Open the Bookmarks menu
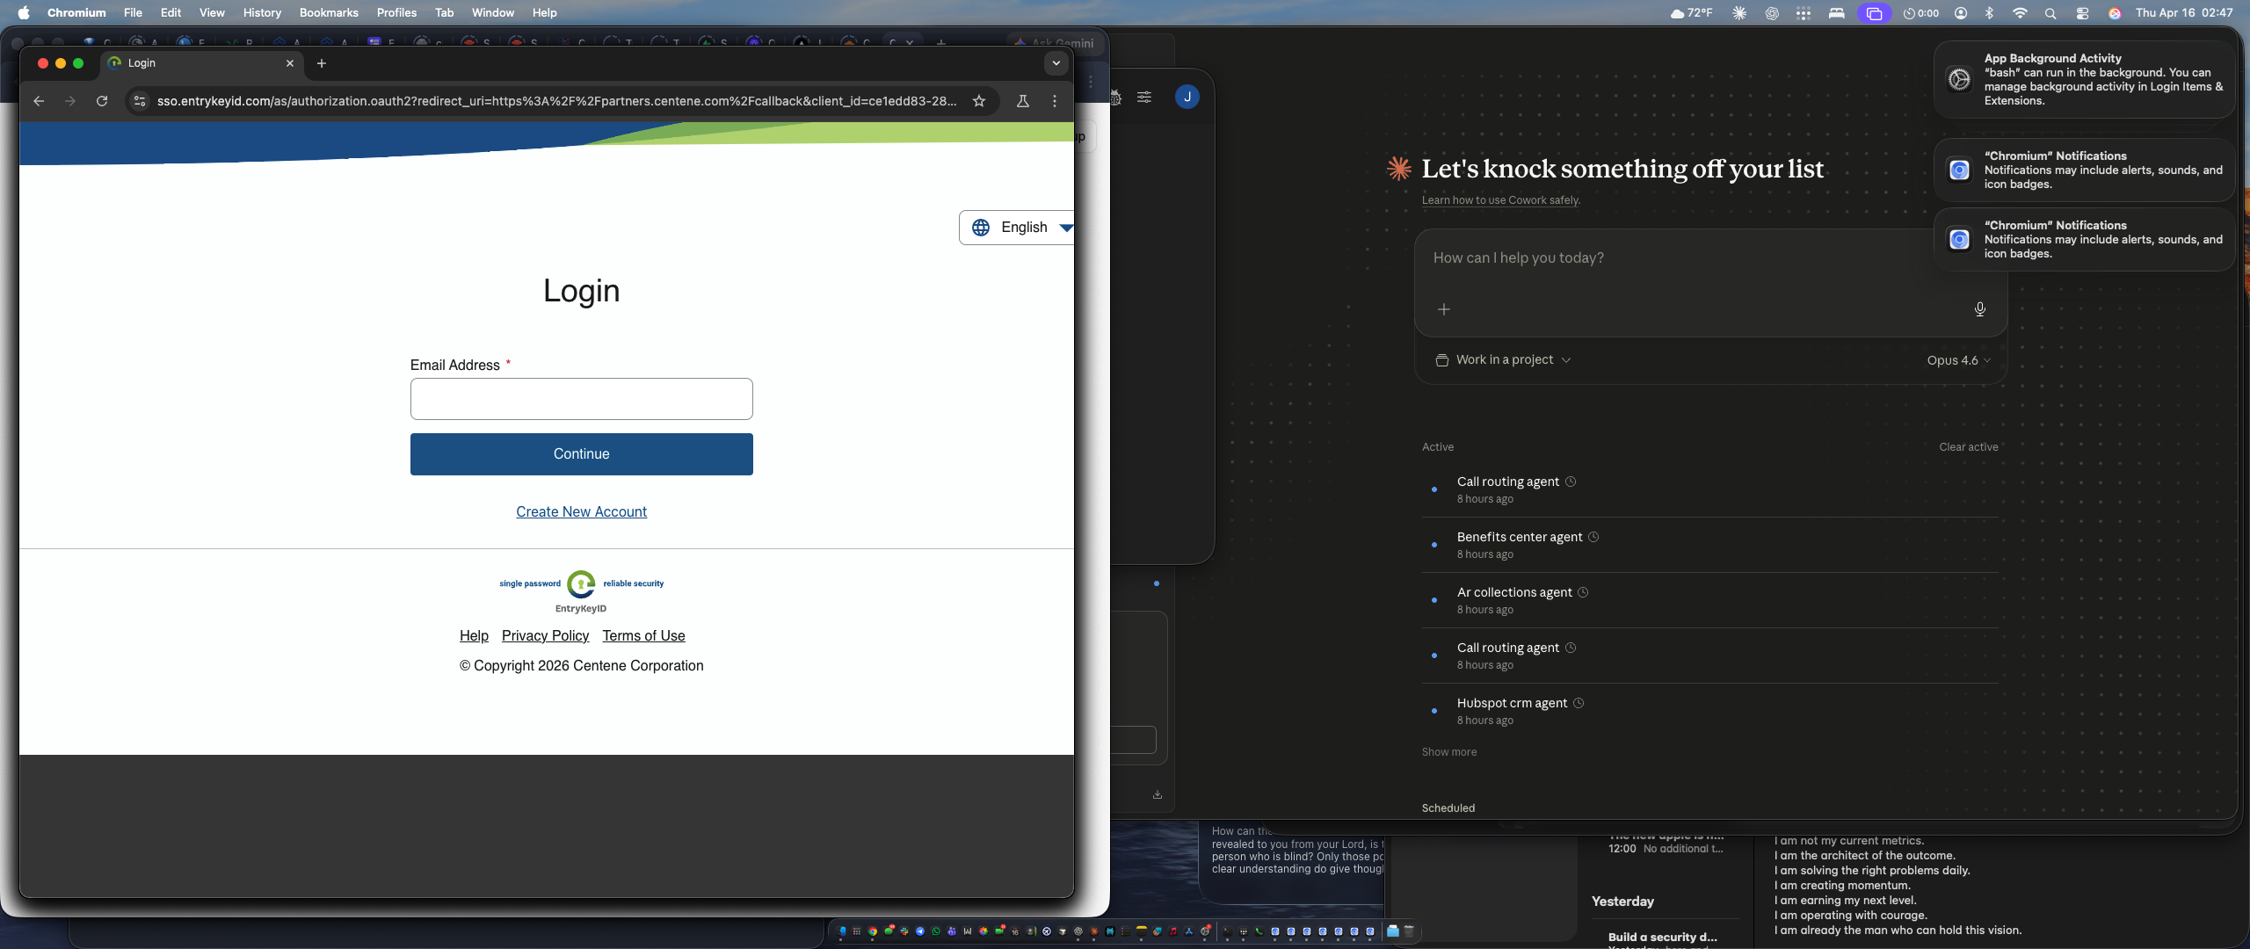The height and width of the screenshot is (949, 2250). [x=328, y=13]
